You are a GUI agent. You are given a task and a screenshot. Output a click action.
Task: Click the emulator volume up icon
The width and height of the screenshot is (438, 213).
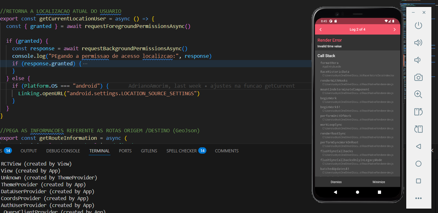(x=418, y=43)
